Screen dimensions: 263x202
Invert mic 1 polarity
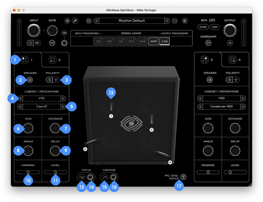pos(56,80)
